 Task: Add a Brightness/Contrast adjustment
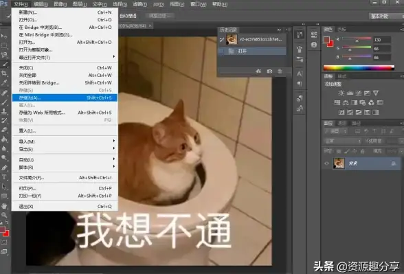click(341, 93)
